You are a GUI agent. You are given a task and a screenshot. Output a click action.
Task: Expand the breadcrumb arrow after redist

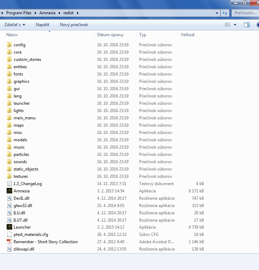click(77, 13)
